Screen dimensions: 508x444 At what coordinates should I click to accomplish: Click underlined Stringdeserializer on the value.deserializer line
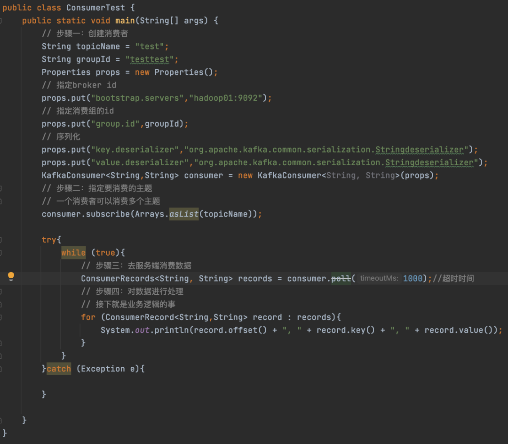pos(429,162)
